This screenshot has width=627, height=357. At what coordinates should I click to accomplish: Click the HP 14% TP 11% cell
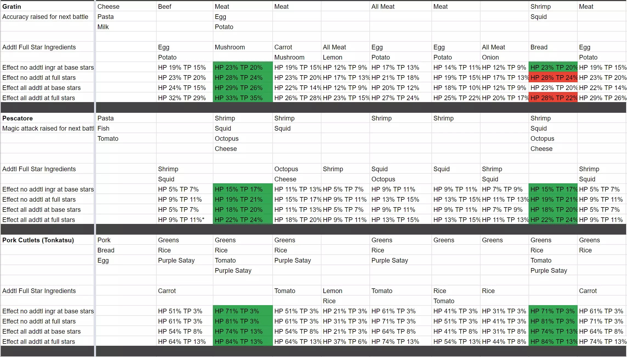[456, 68]
